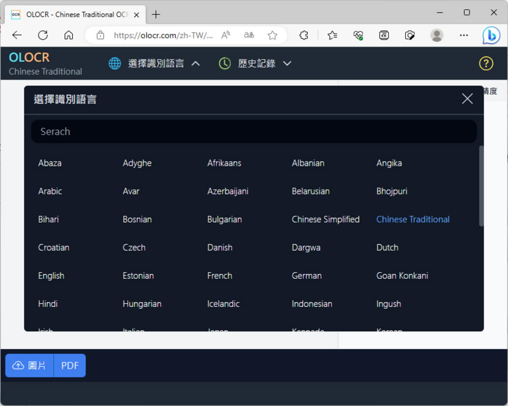
Task: Click the yellow help question mark icon
Action: pyautogui.click(x=486, y=64)
